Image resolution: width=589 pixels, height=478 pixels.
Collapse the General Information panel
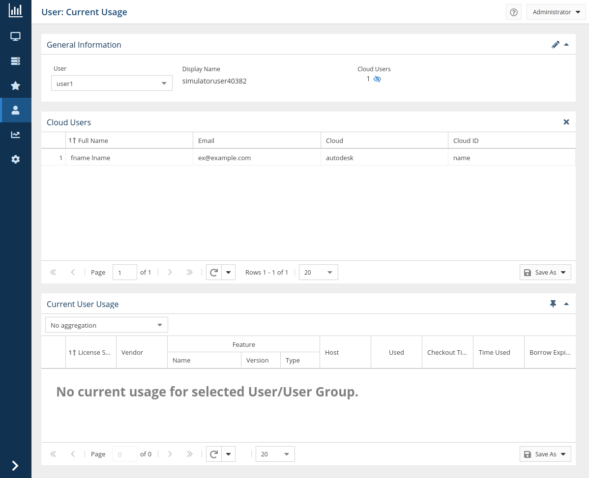tap(566, 45)
